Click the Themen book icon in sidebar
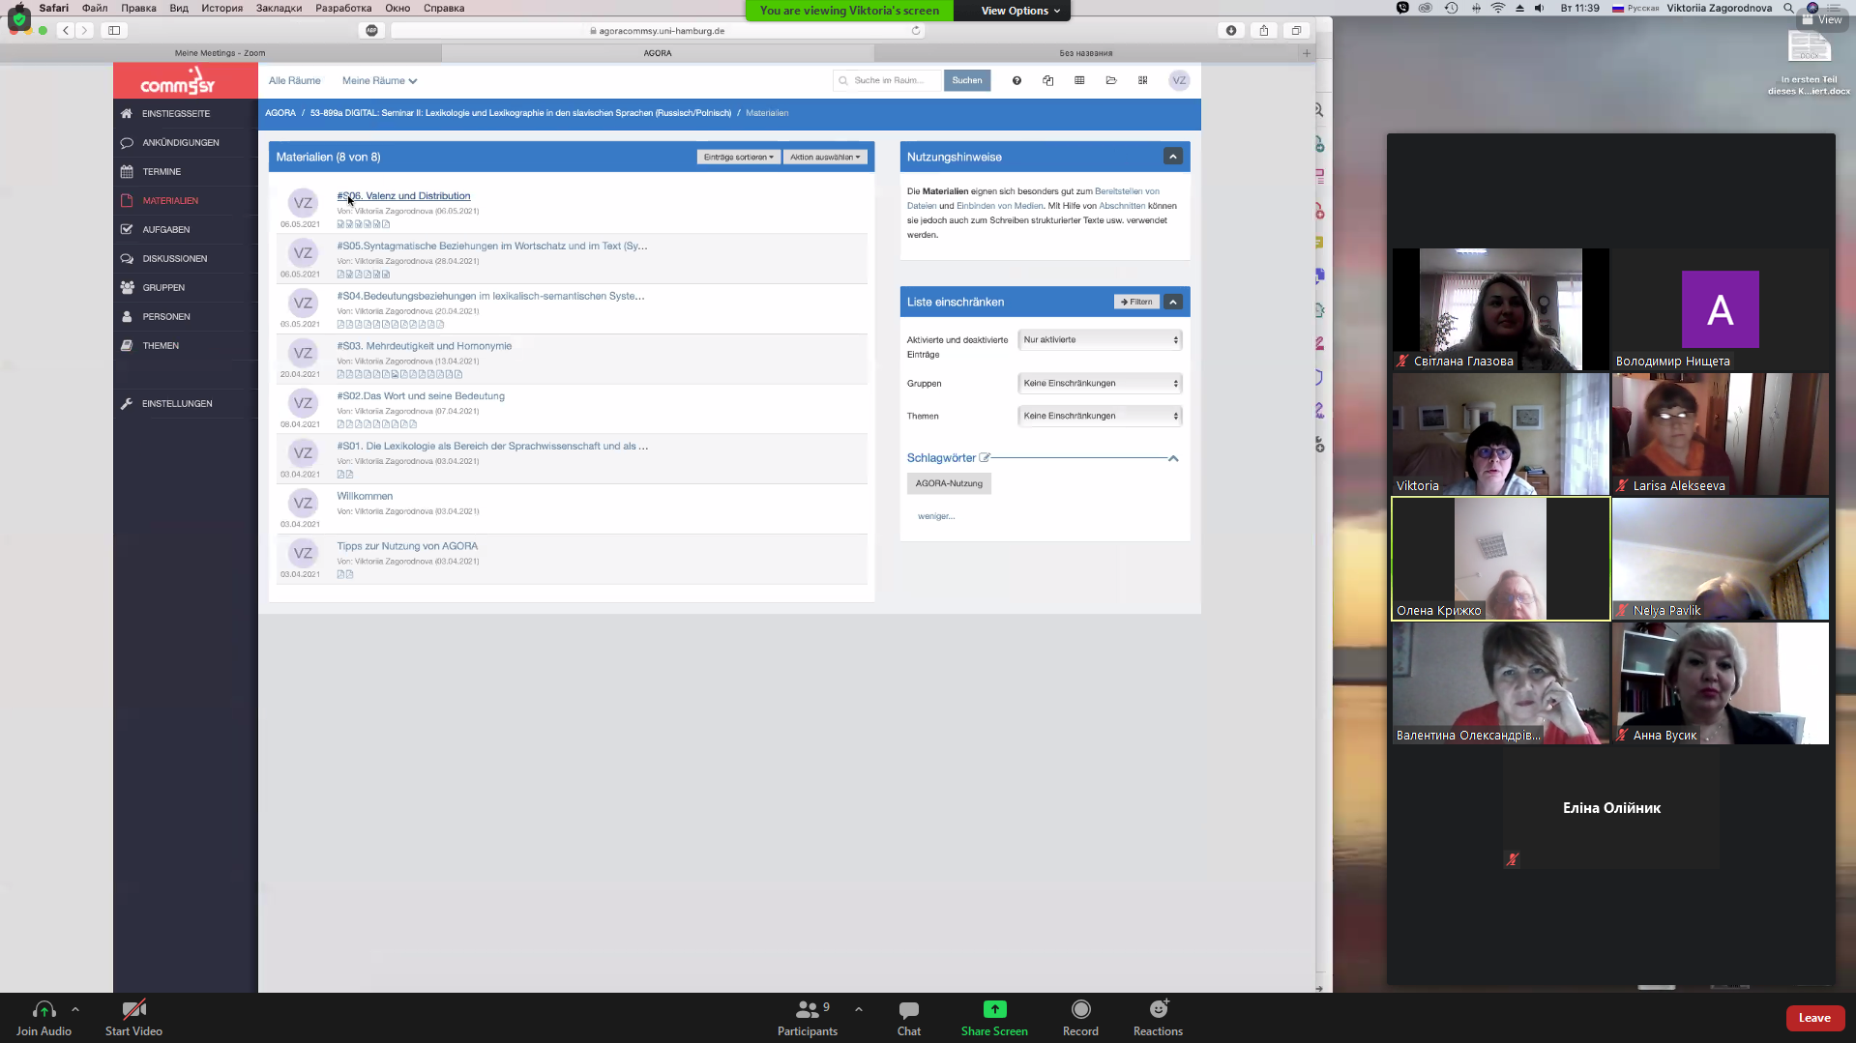 click(127, 346)
